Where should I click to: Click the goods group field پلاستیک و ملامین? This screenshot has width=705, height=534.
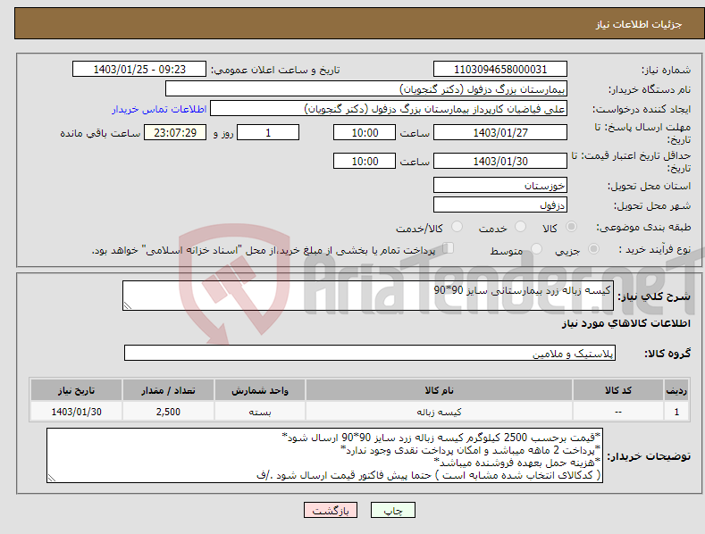point(370,354)
